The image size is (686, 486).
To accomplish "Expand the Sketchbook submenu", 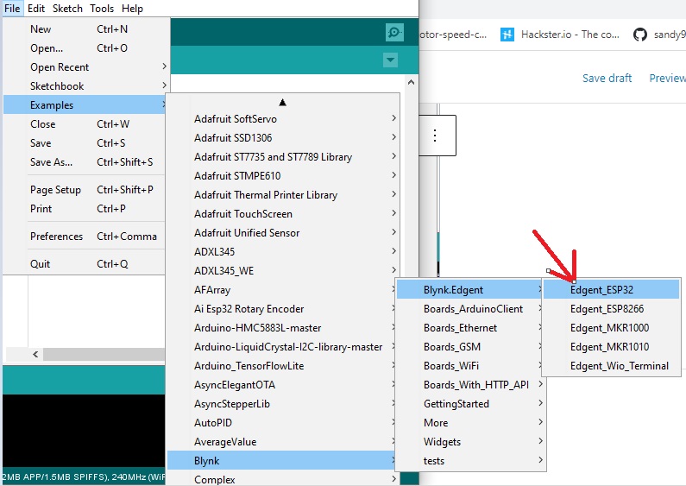I will (86, 85).
